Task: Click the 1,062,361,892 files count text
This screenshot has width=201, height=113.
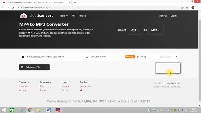Action: pyautogui.click(x=97, y=101)
